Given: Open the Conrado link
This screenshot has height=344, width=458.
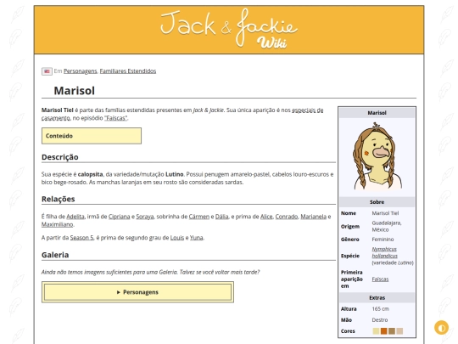Looking at the screenshot, I should click(x=287, y=217).
